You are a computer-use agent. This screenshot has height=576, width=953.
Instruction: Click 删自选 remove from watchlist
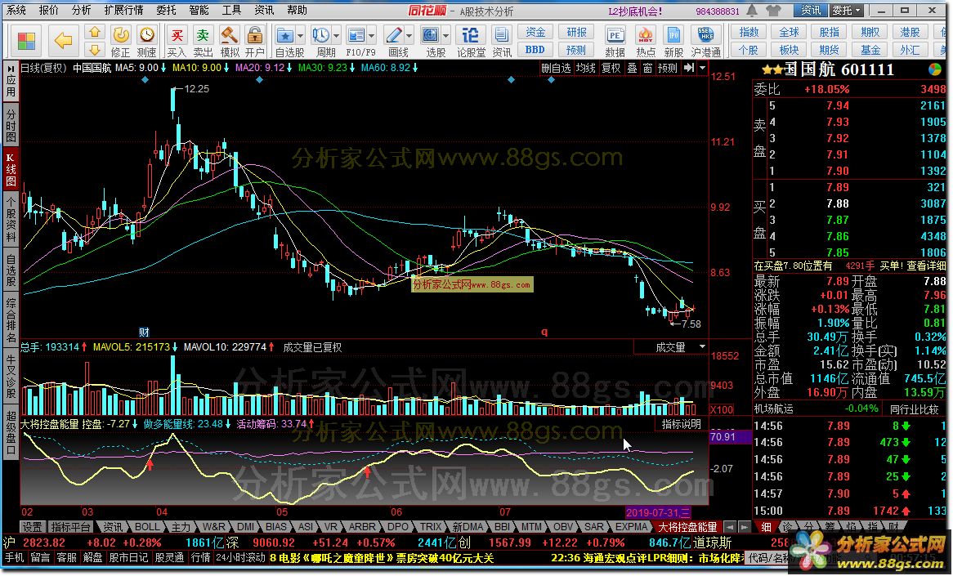click(x=557, y=68)
